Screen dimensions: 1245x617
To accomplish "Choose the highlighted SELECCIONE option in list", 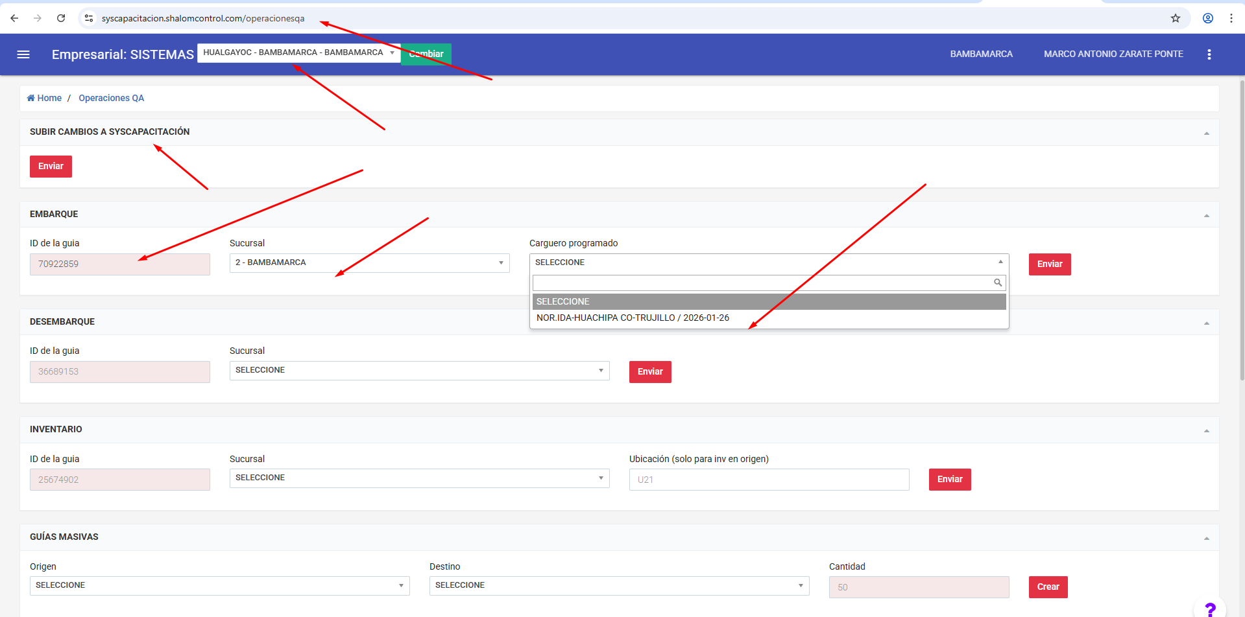I will click(769, 301).
